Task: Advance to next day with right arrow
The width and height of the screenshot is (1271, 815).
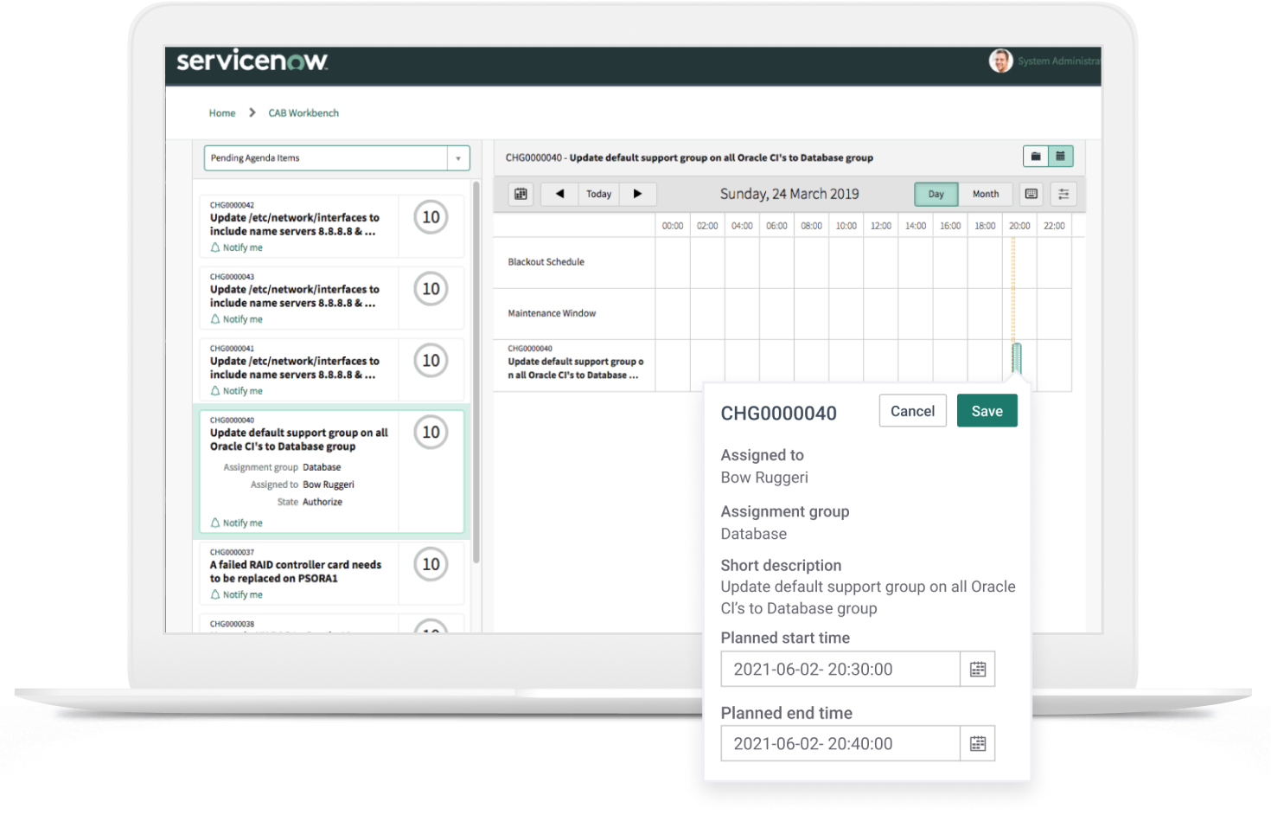Action: tap(637, 194)
